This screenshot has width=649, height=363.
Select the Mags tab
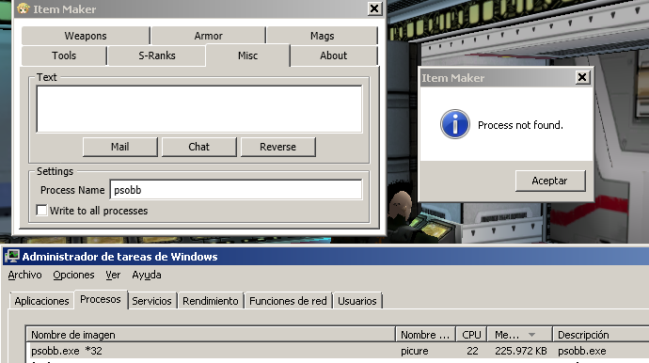[322, 36]
